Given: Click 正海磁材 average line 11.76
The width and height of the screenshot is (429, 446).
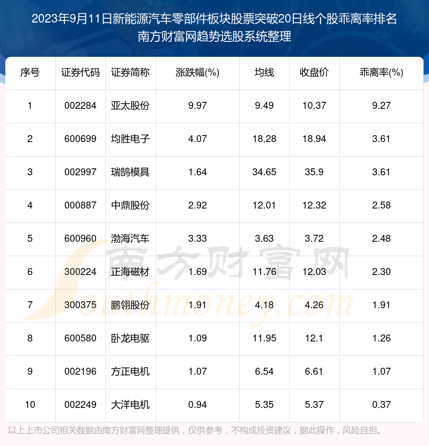Looking at the screenshot, I should 264,272.
